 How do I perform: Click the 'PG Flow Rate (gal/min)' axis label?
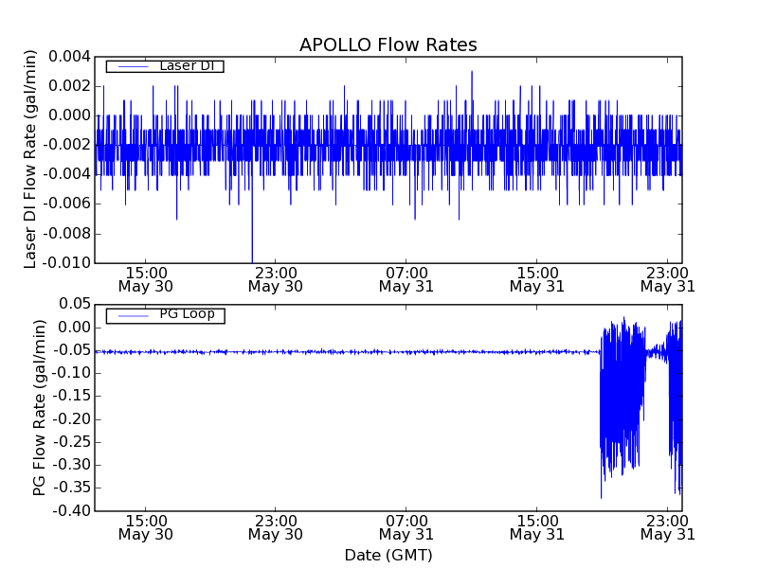click(40, 407)
